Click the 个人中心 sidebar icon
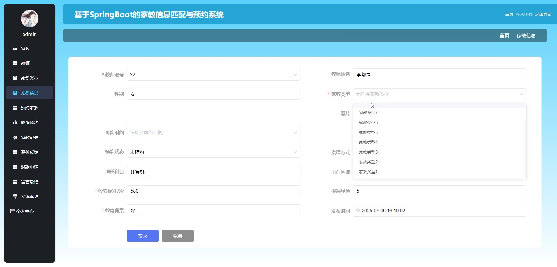The width and height of the screenshot is (557, 267). pos(13,211)
